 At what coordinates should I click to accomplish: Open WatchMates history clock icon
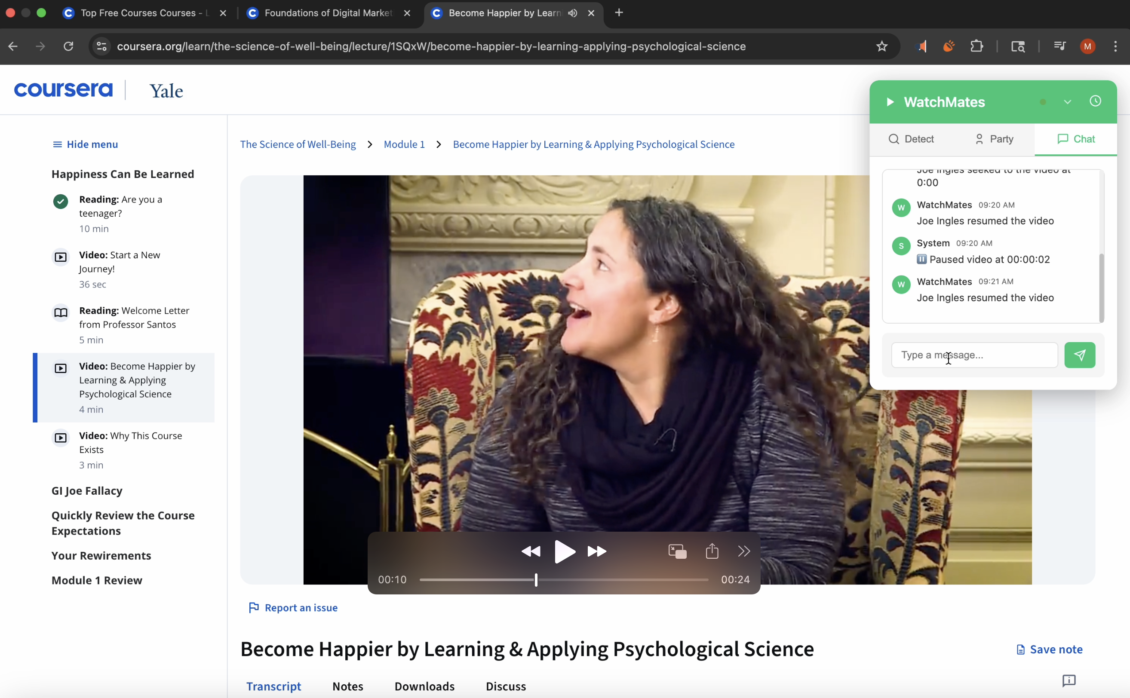click(1095, 101)
